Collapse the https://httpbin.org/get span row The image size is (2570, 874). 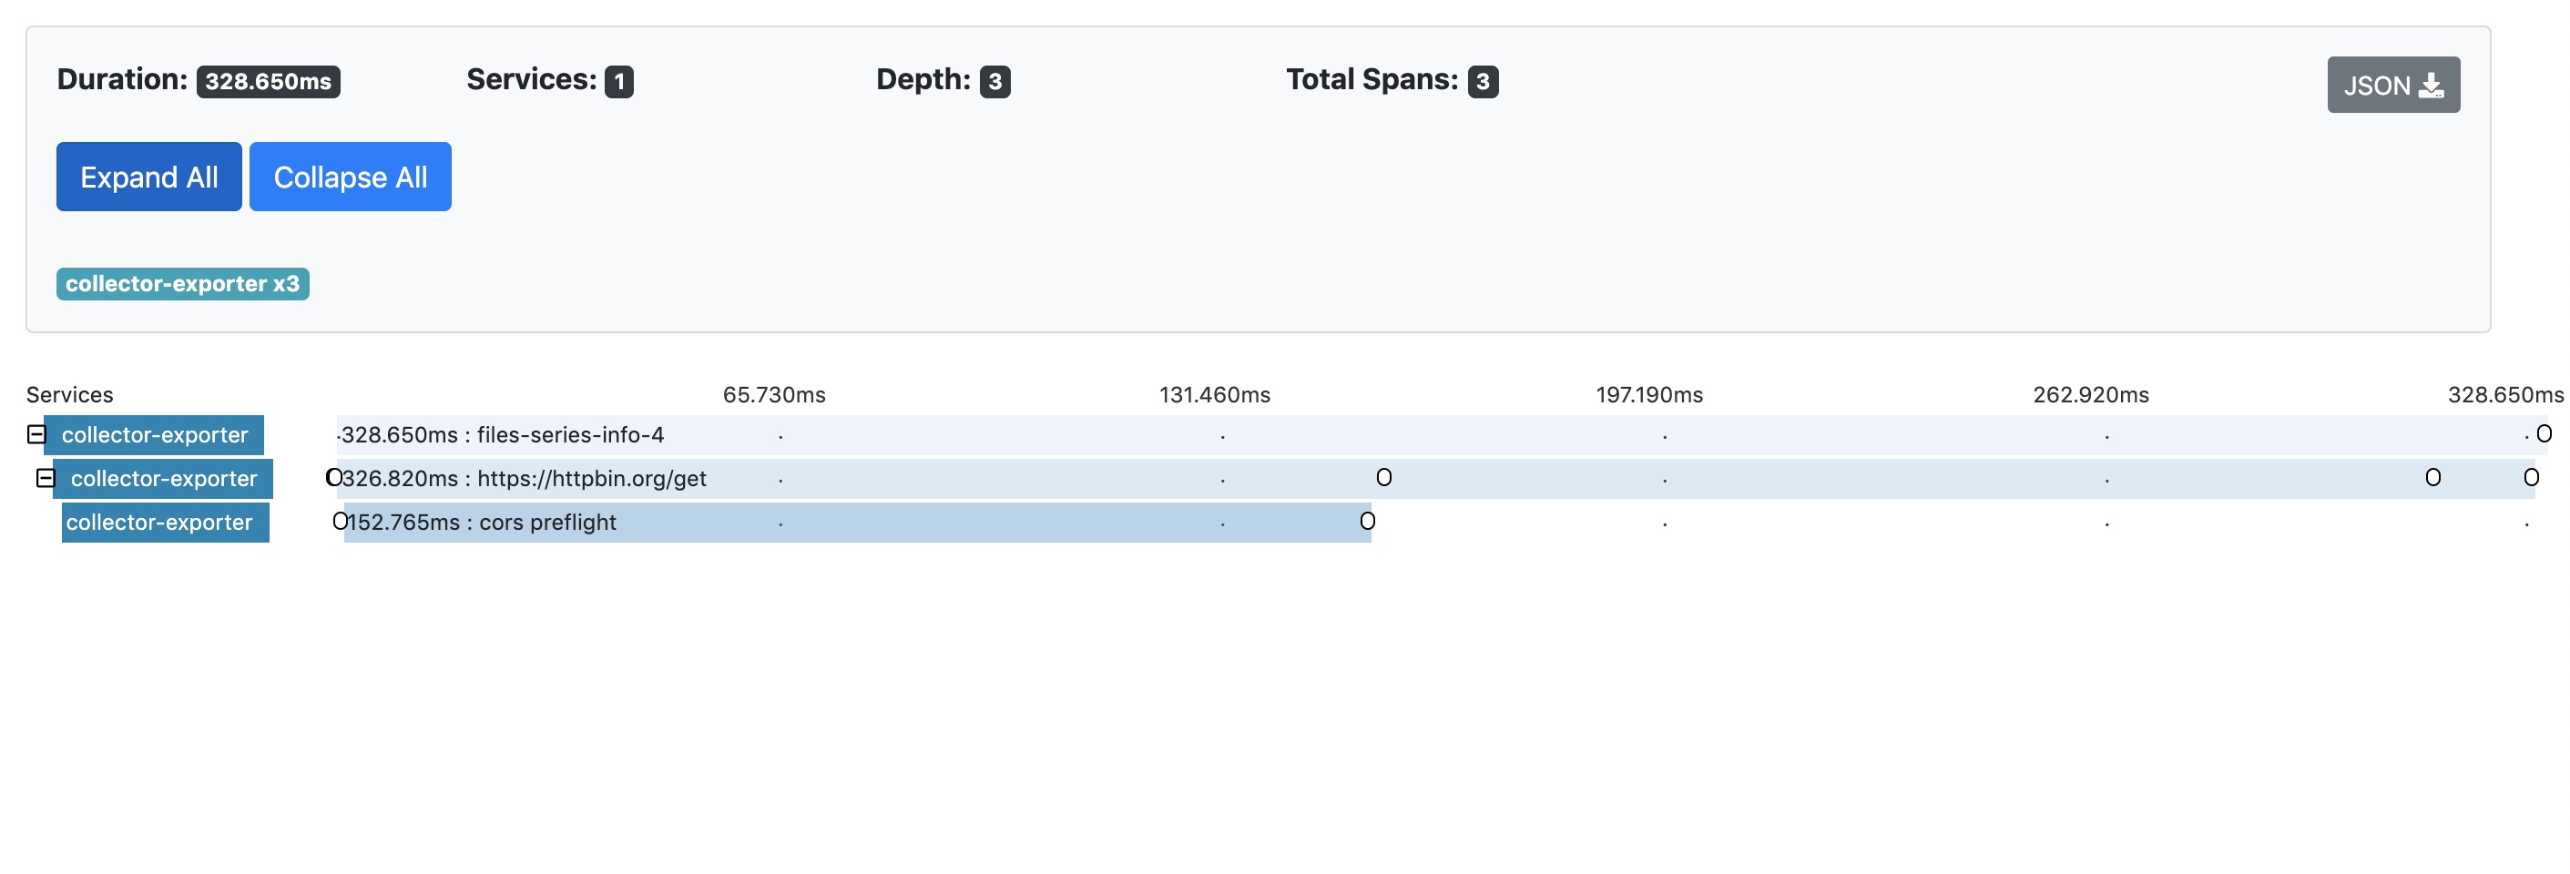point(45,478)
